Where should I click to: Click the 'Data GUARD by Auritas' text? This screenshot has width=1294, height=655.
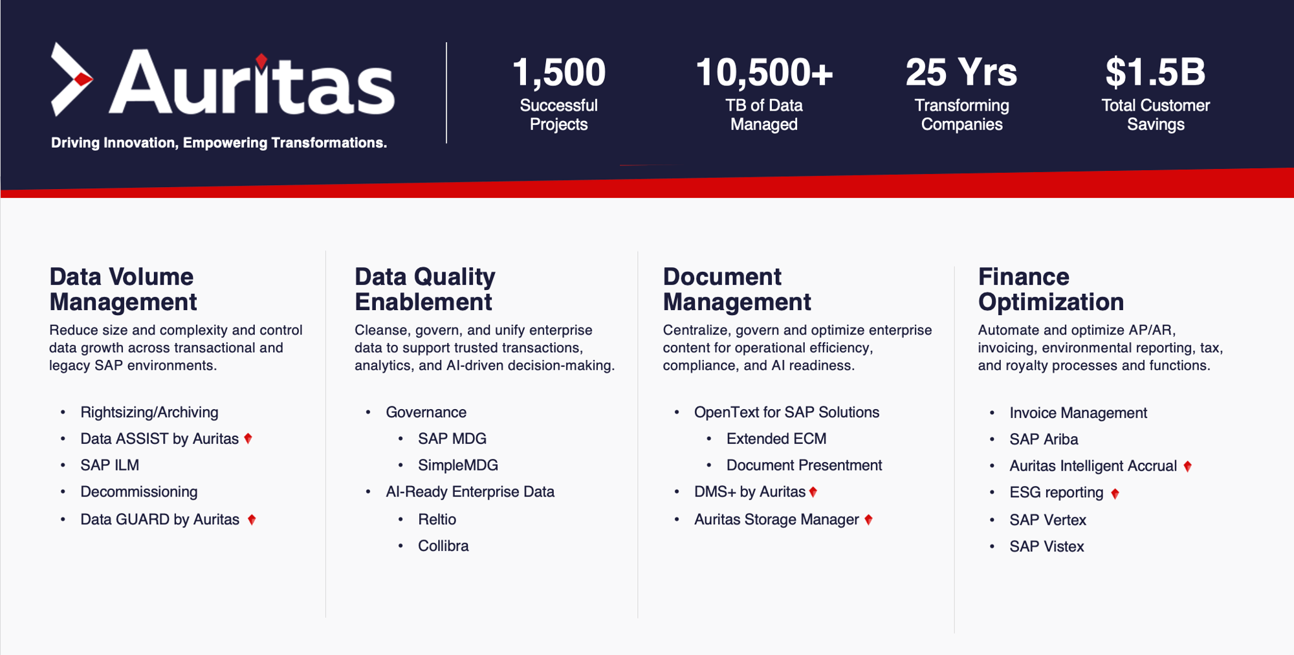point(160,520)
